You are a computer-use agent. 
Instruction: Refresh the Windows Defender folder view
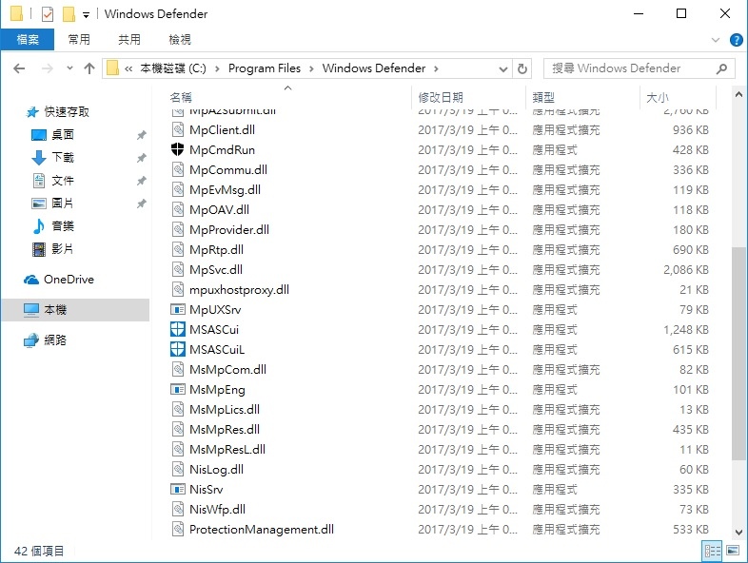coord(522,68)
